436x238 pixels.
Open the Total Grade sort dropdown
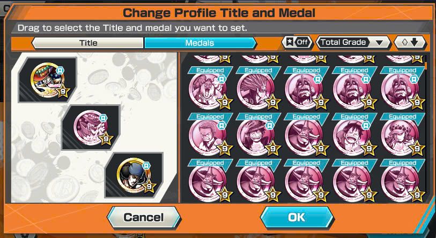353,42
